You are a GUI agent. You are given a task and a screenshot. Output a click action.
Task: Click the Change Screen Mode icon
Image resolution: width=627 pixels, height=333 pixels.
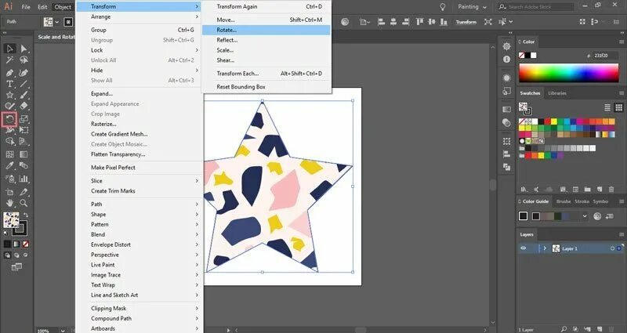(16, 266)
